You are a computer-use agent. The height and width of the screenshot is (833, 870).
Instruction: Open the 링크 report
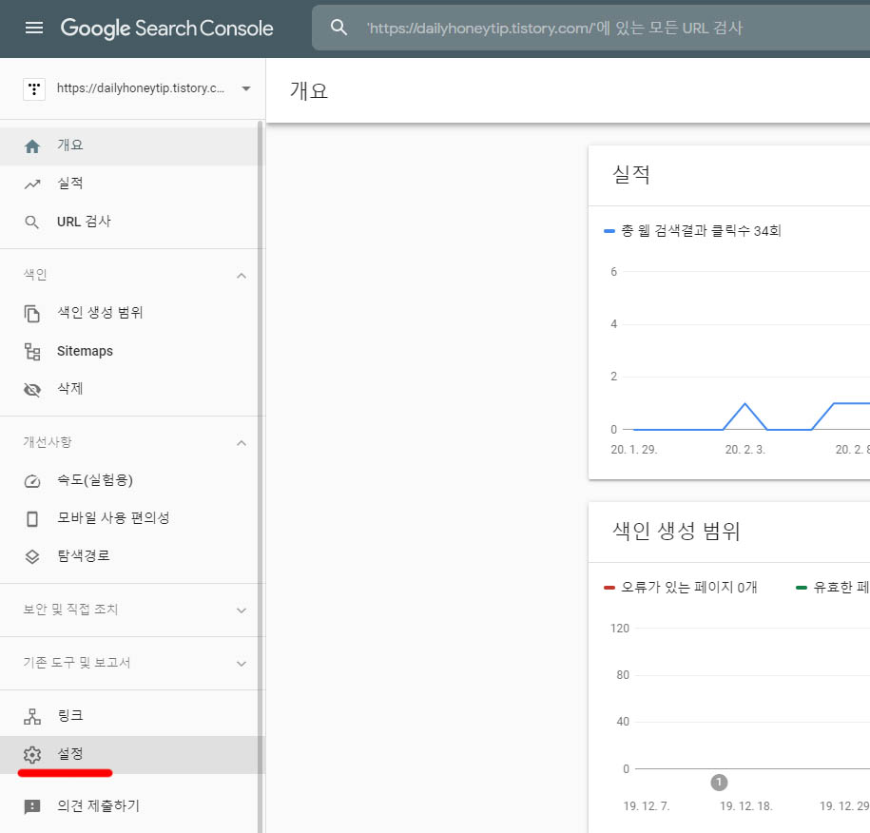(129, 716)
